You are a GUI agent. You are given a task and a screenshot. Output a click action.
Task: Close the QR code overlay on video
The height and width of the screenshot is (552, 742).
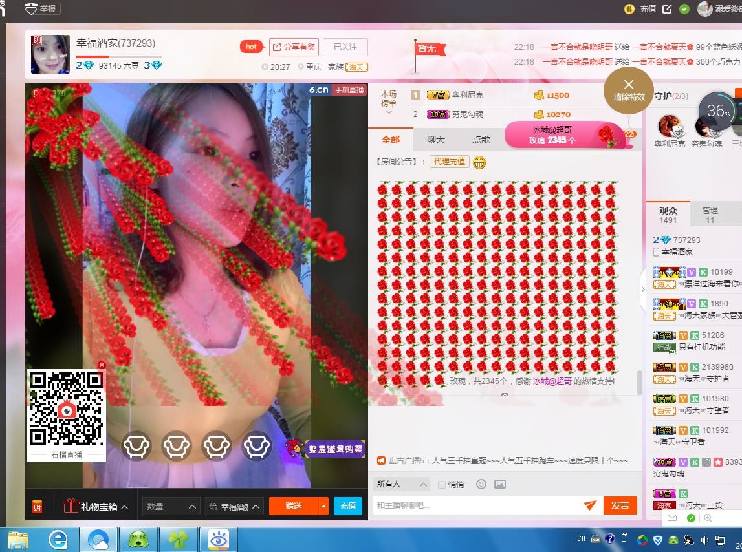[102, 365]
